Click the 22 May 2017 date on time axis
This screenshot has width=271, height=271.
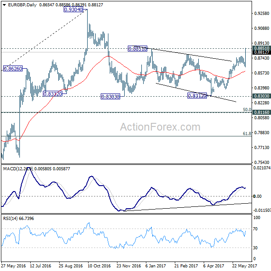pyautogui.click(x=244, y=266)
